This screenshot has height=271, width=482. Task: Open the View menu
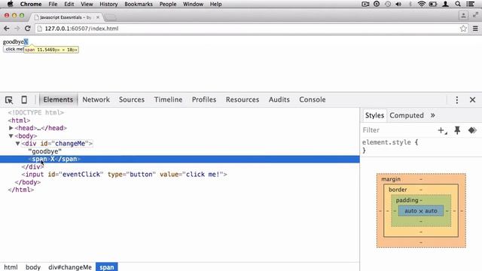[87, 4]
